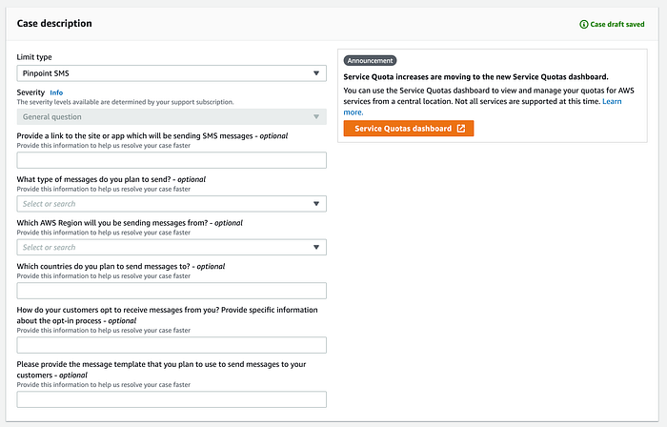The height and width of the screenshot is (427, 667).
Task: Focus the site or app link input field
Action: pyautogui.click(x=172, y=160)
